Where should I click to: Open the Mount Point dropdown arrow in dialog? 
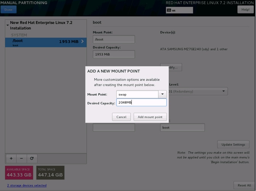[162, 94]
